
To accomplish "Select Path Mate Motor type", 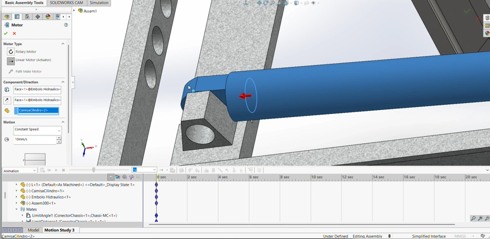I will [x=11, y=71].
